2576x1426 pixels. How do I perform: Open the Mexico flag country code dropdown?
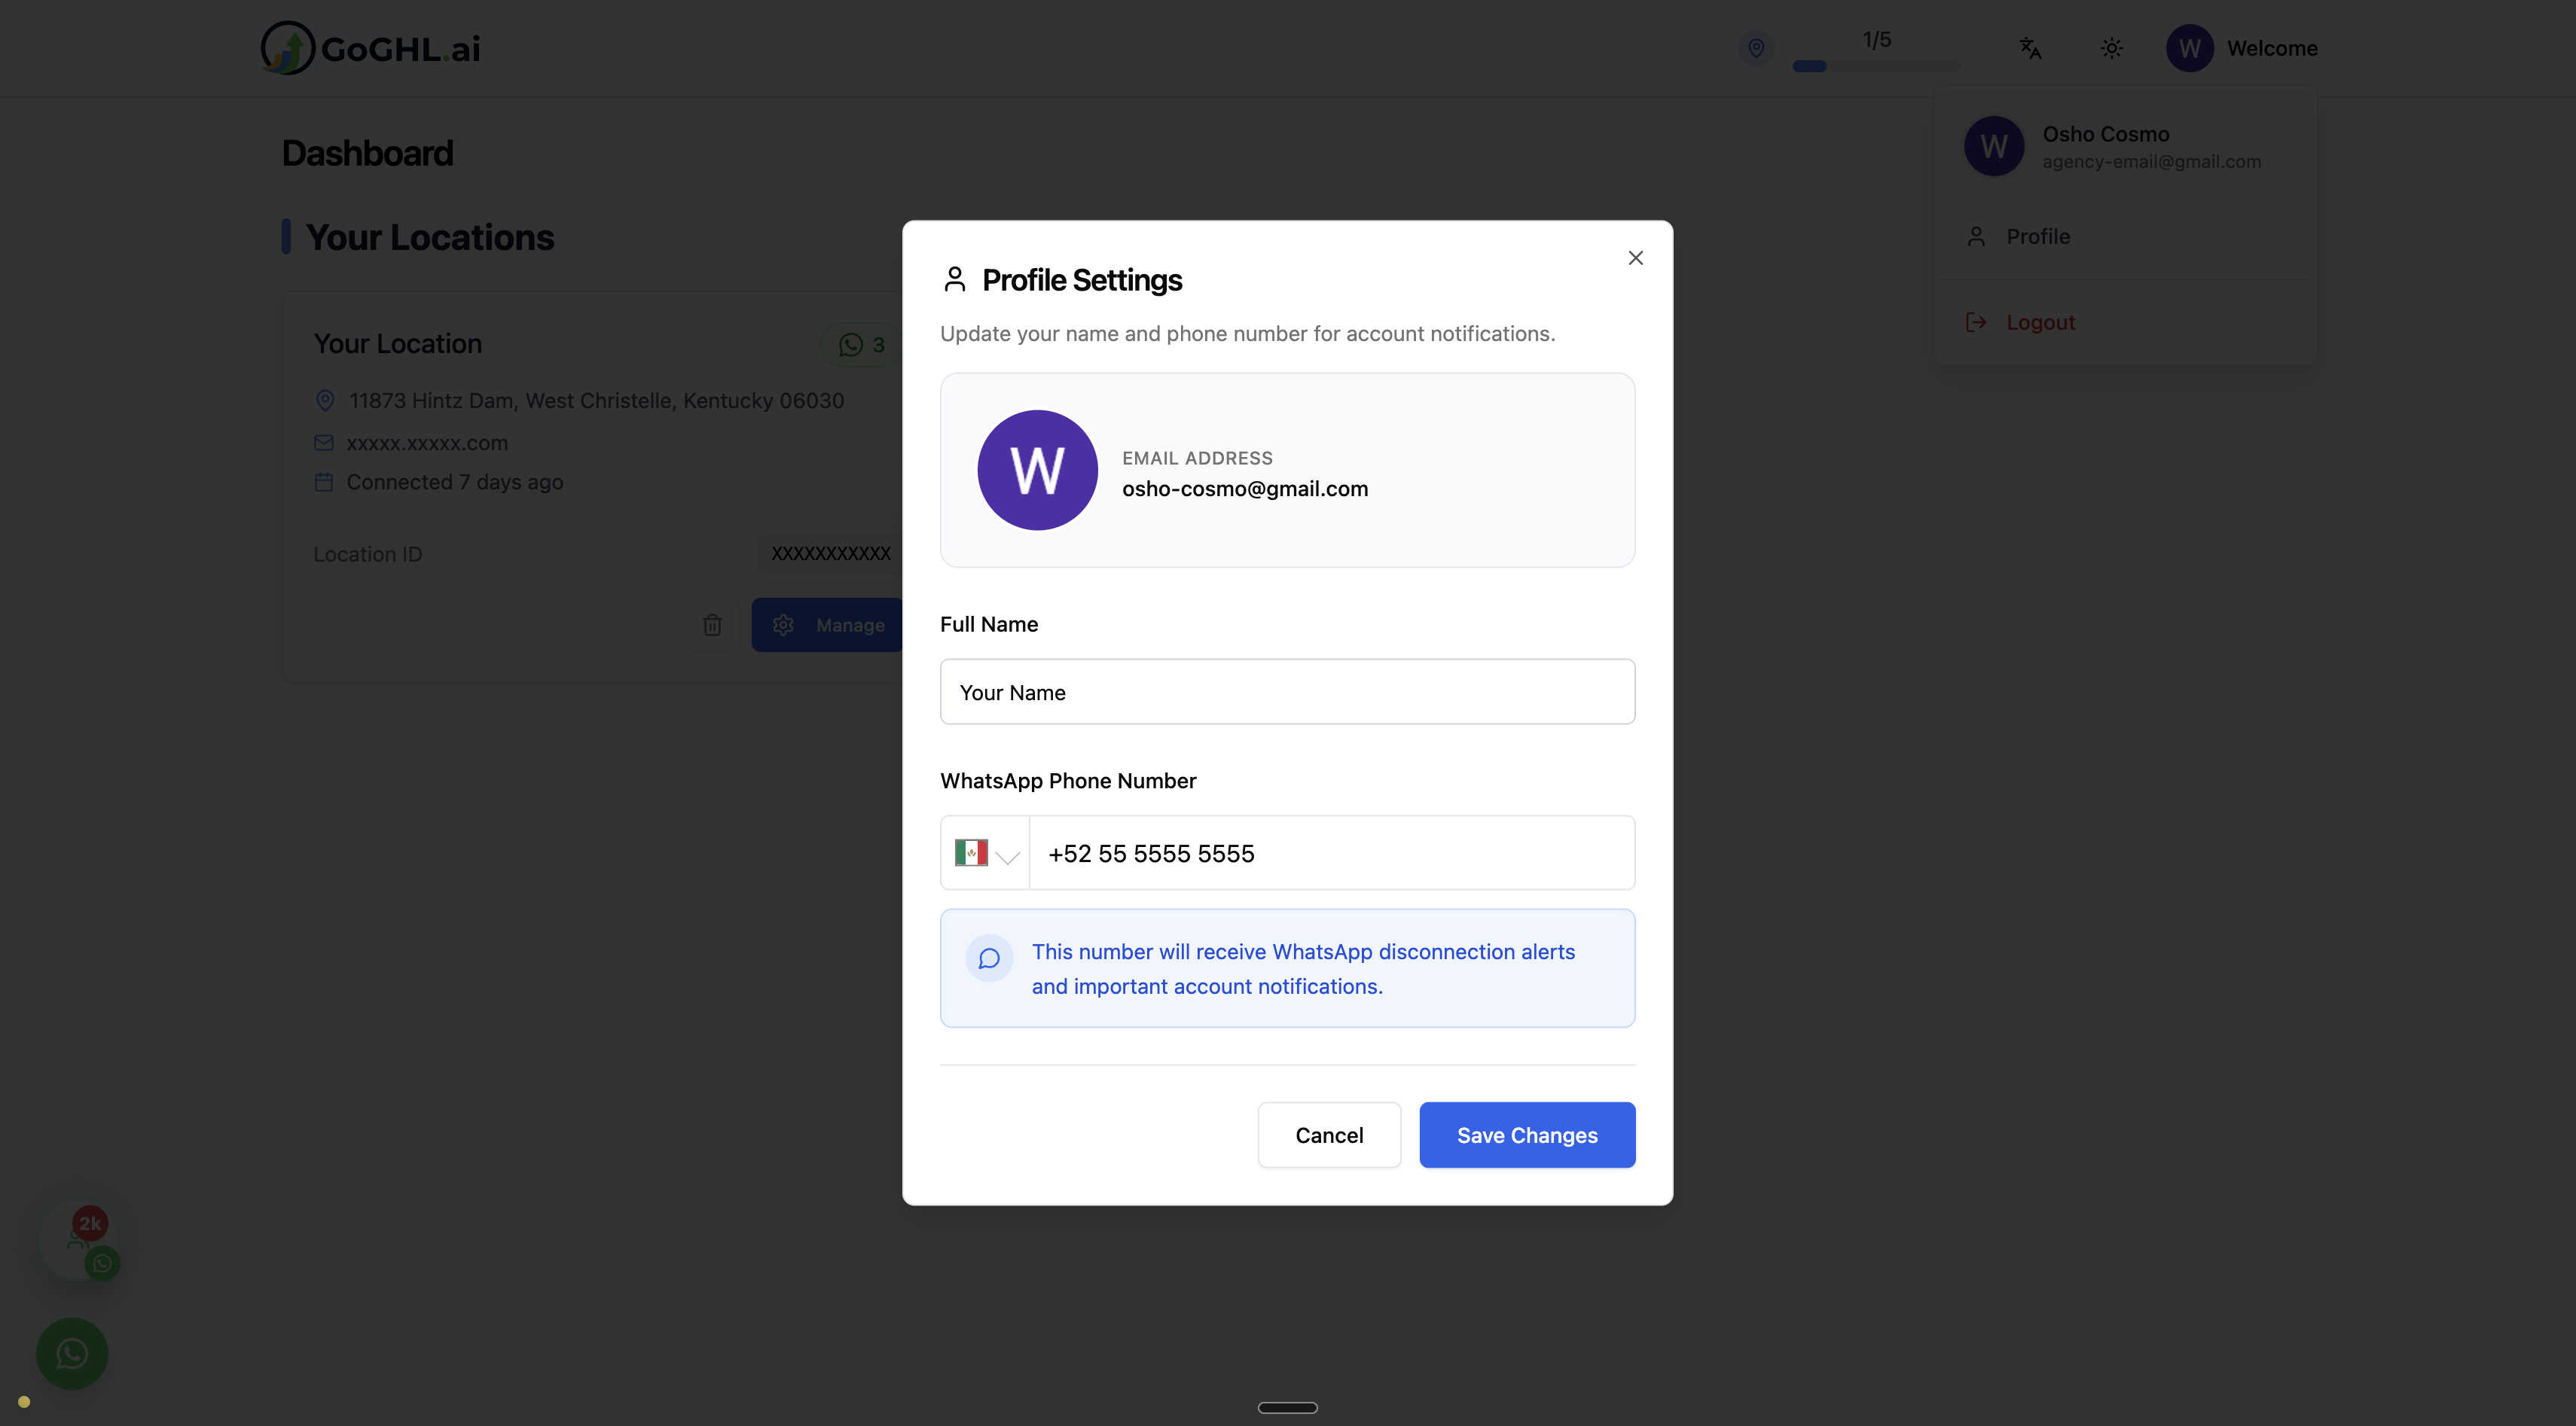[985, 853]
